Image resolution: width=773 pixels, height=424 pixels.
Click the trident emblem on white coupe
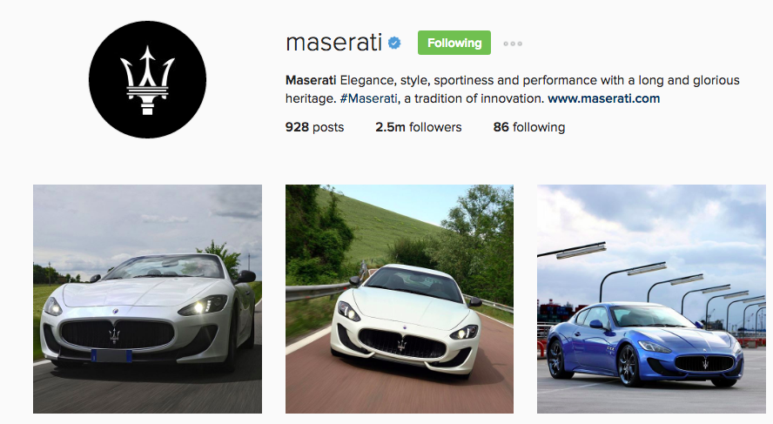click(402, 345)
